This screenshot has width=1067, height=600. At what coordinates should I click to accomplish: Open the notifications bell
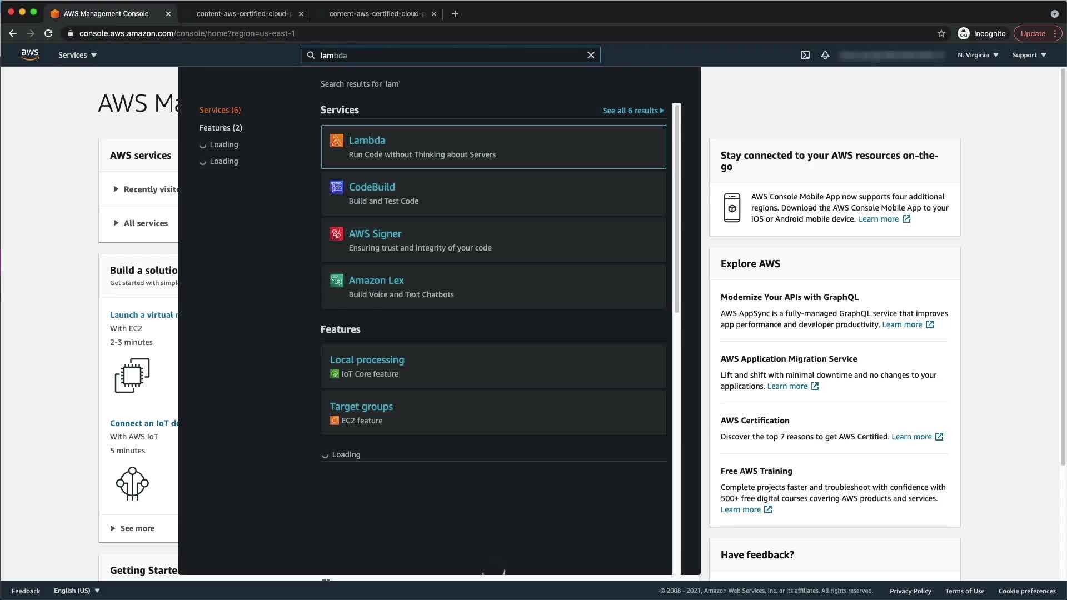[825, 55]
